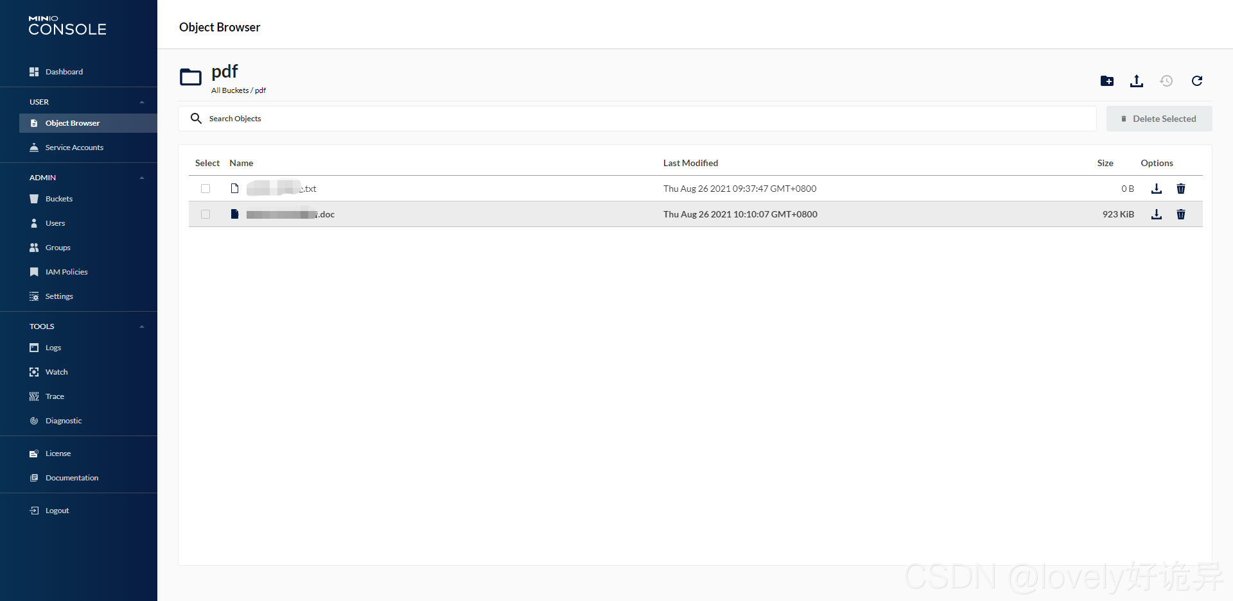Click the search magnifier icon
The width and height of the screenshot is (1233, 601).
pyautogui.click(x=197, y=119)
